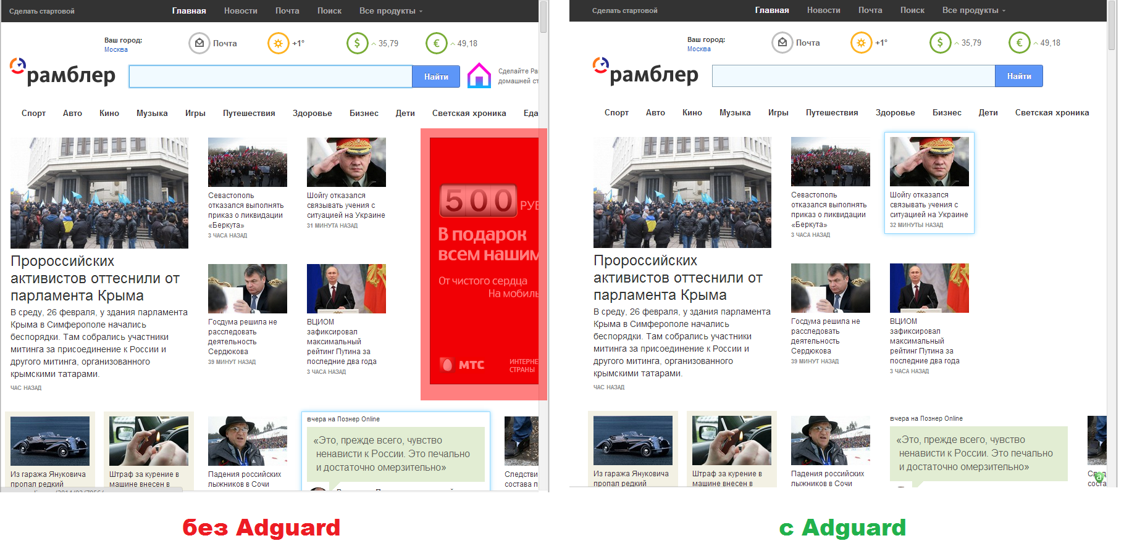The height and width of the screenshot is (554, 1124).
Task: Click 49,18 euro rate in right window
Action: 1051,43
